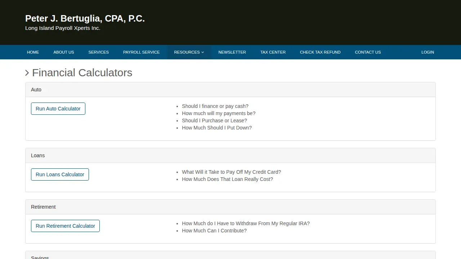Select the Regular IRA withdrawal question
461x259 pixels.
pyautogui.click(x=246, y=223)
